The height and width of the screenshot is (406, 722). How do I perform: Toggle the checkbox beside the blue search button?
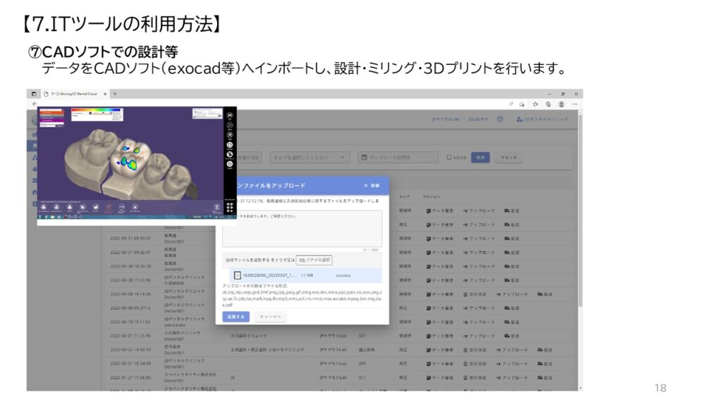coord(449,158)
